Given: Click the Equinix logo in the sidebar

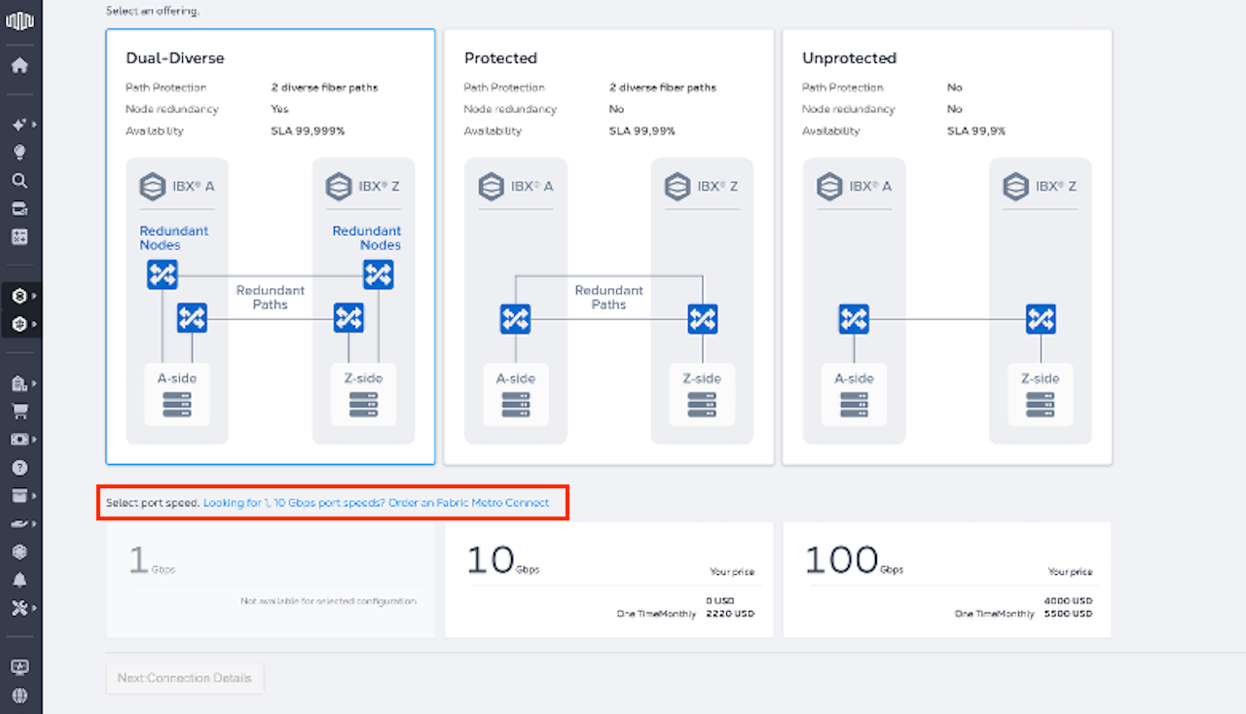Looking at the screenshot, I should 19,21.
